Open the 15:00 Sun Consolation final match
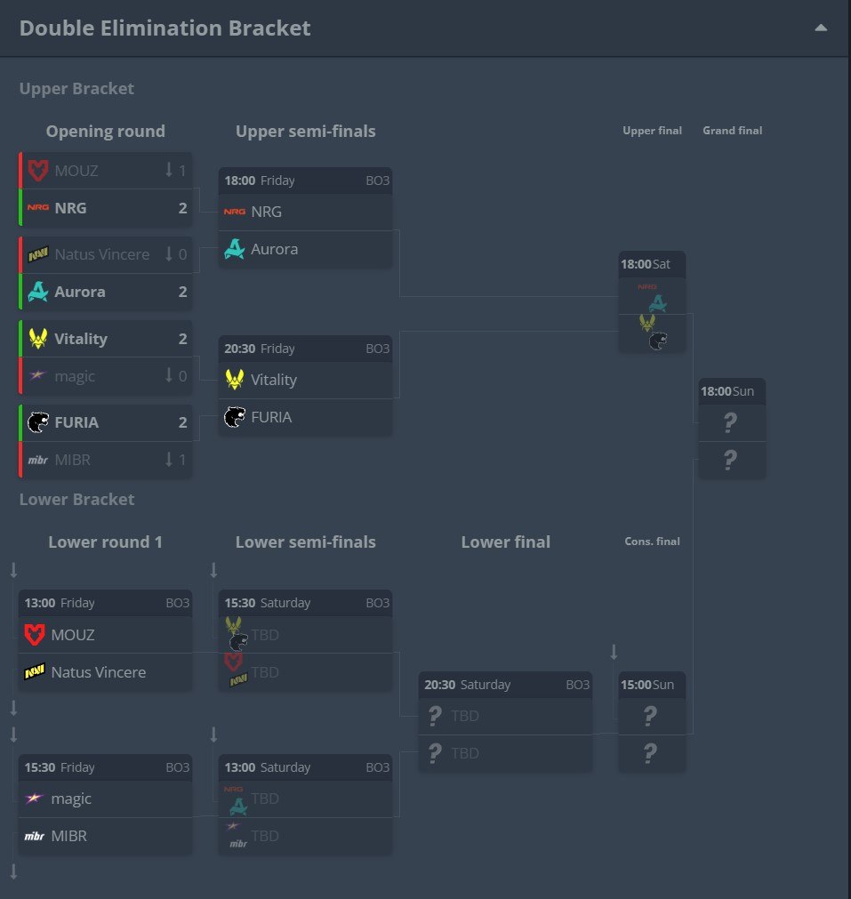This screenshot has height=899, width=851. coord(652,722)
